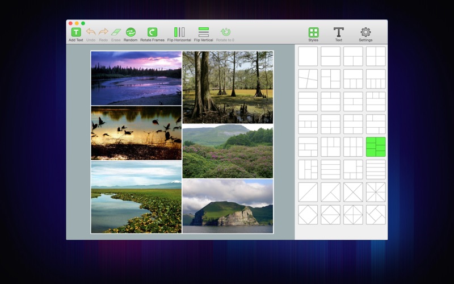Click the swamp cypress trees photo
Viewport: 454px width, 284px height.
[x=228, y=87]
